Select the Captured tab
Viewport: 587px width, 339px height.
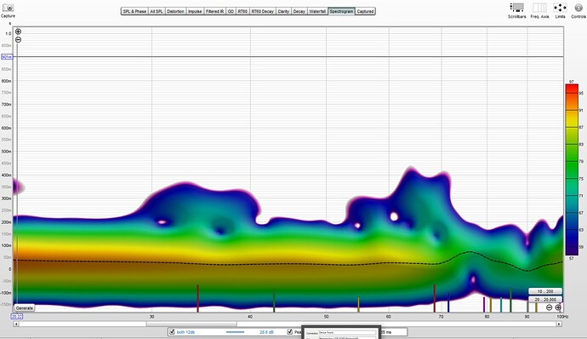click(365, 11)
